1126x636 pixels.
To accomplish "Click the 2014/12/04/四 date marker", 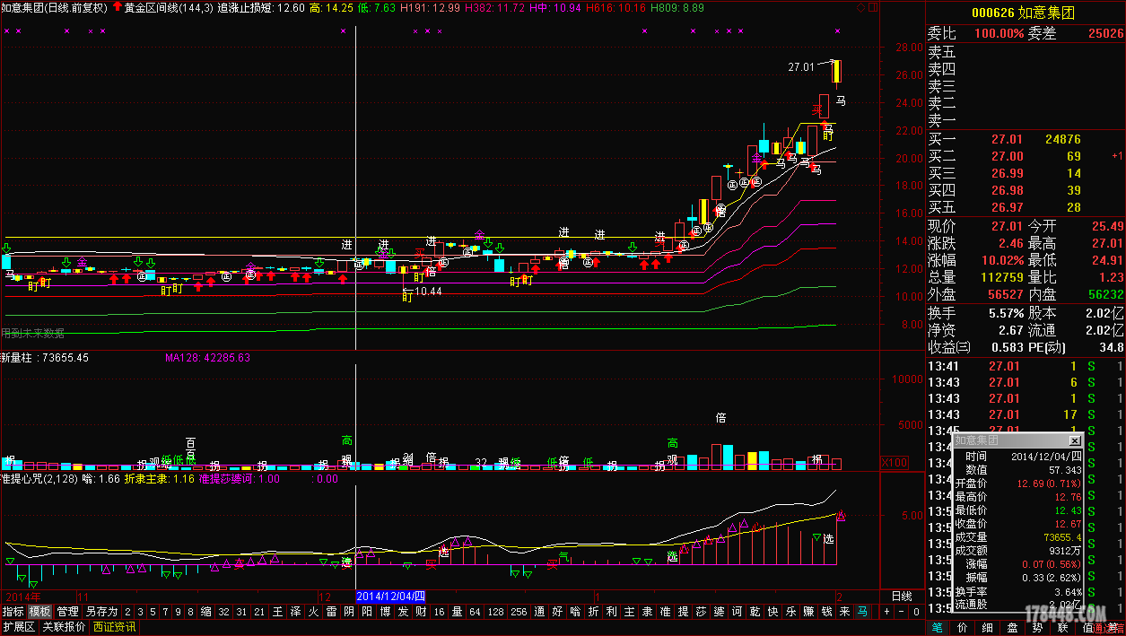I will coord(390,596).
